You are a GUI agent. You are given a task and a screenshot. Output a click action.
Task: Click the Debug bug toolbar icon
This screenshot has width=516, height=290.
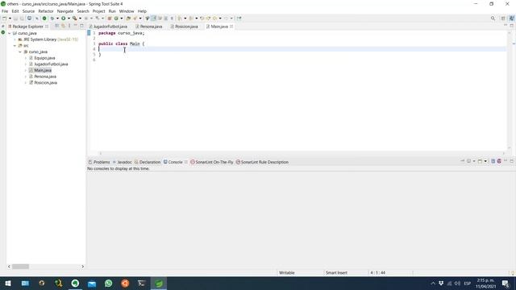52,19
